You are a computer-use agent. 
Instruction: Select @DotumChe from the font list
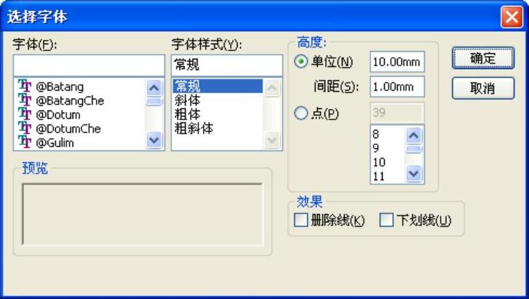(68, 128)
